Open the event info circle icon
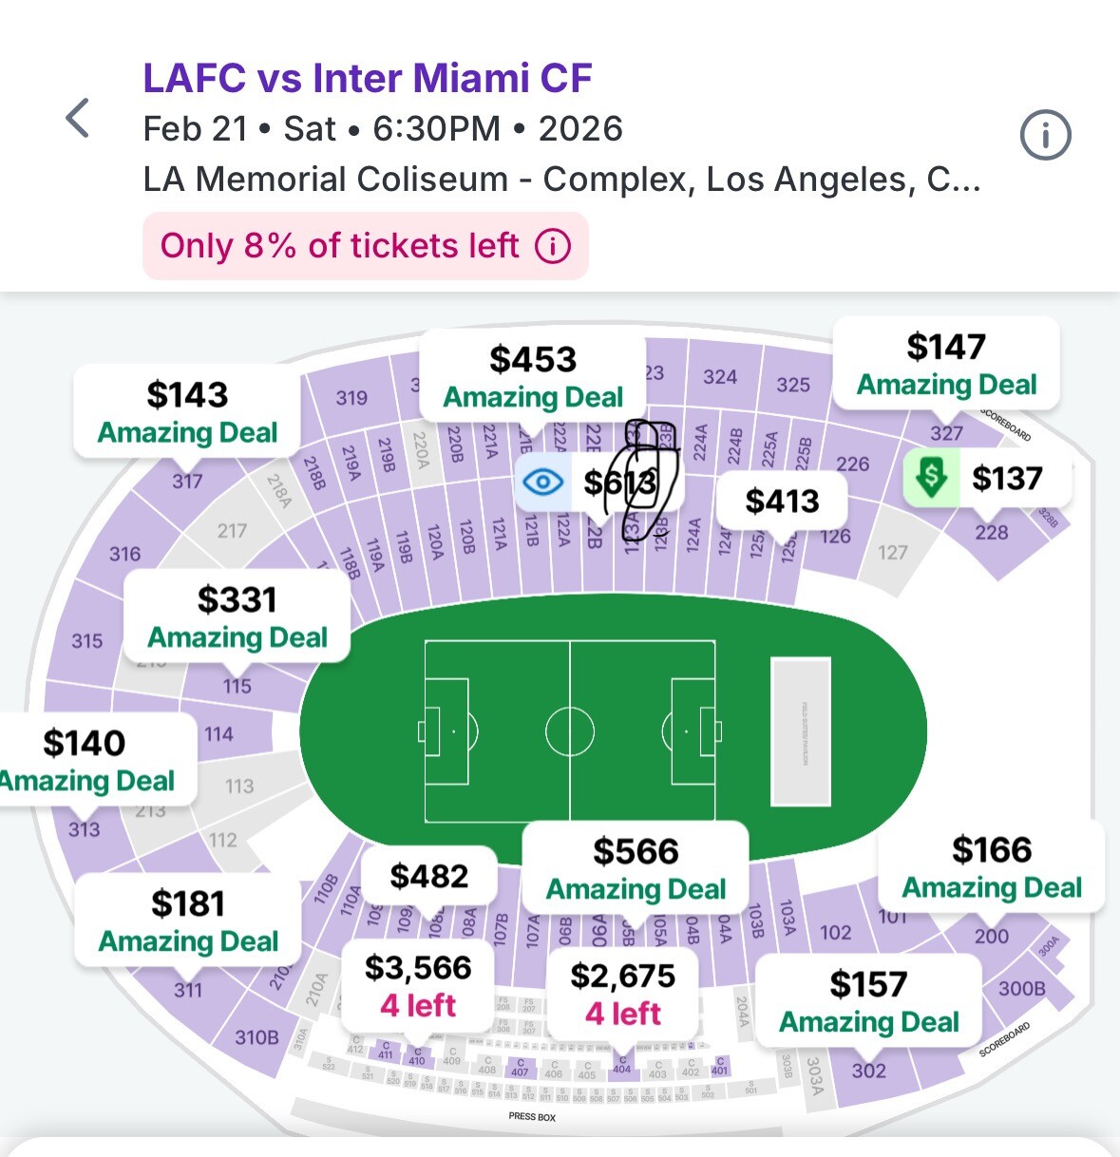The image size is (1120, 1157). [1045, 135]
